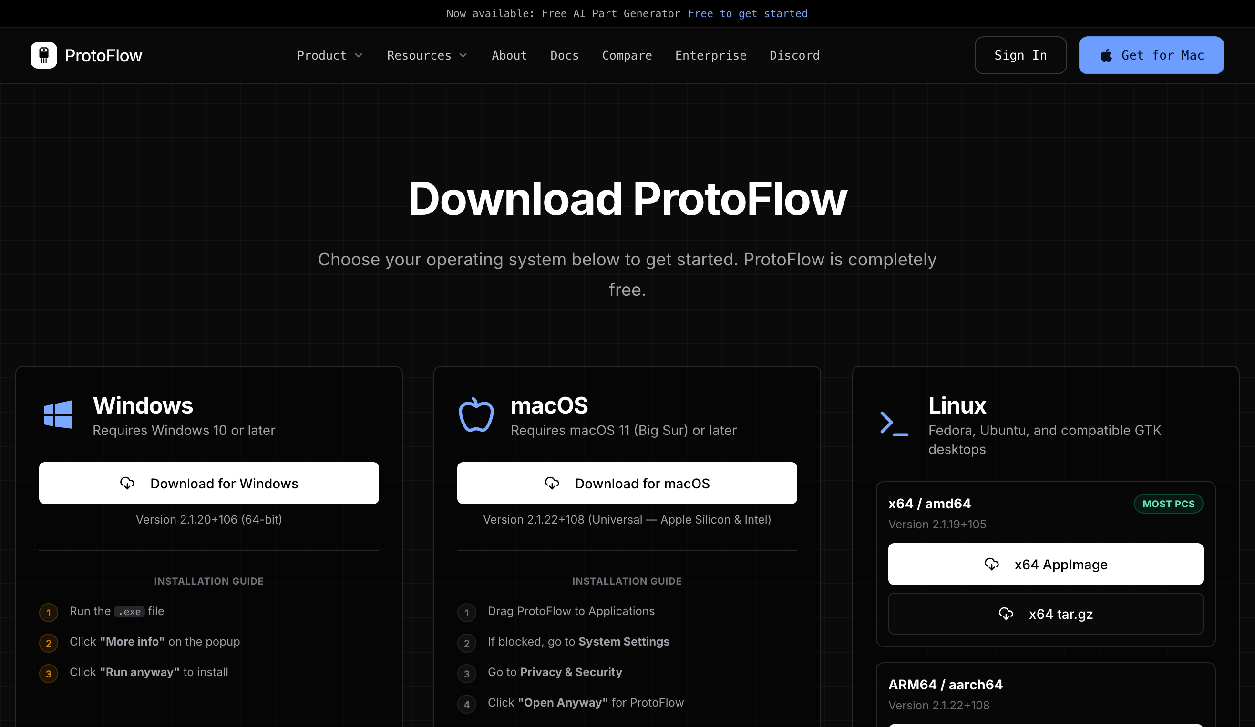This screenshot has height=727, width=1255.
Task: Click the Linux terminal prompt icon
Action: [895, 424]
